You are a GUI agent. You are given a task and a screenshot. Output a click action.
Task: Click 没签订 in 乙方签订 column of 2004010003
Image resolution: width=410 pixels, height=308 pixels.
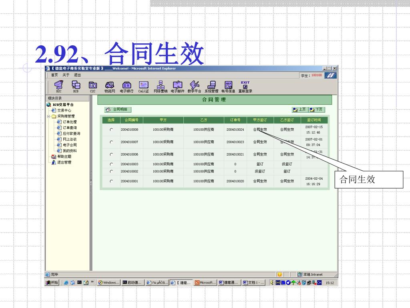coord(287,164)
